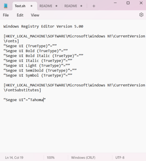Image resolution: width=146 pixels, height=161 pixels.
Task: Click the Notepad app icon in title bar
Action: click(x=5, y=6)
